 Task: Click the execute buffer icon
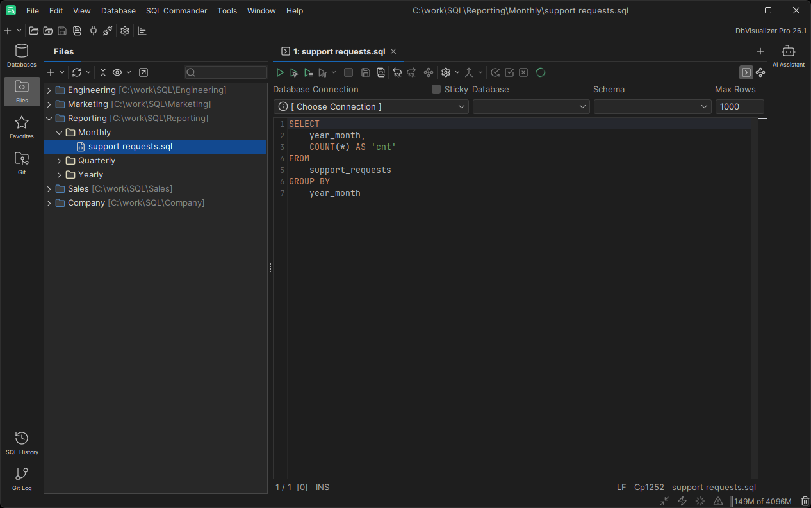(x=309, y=72)
